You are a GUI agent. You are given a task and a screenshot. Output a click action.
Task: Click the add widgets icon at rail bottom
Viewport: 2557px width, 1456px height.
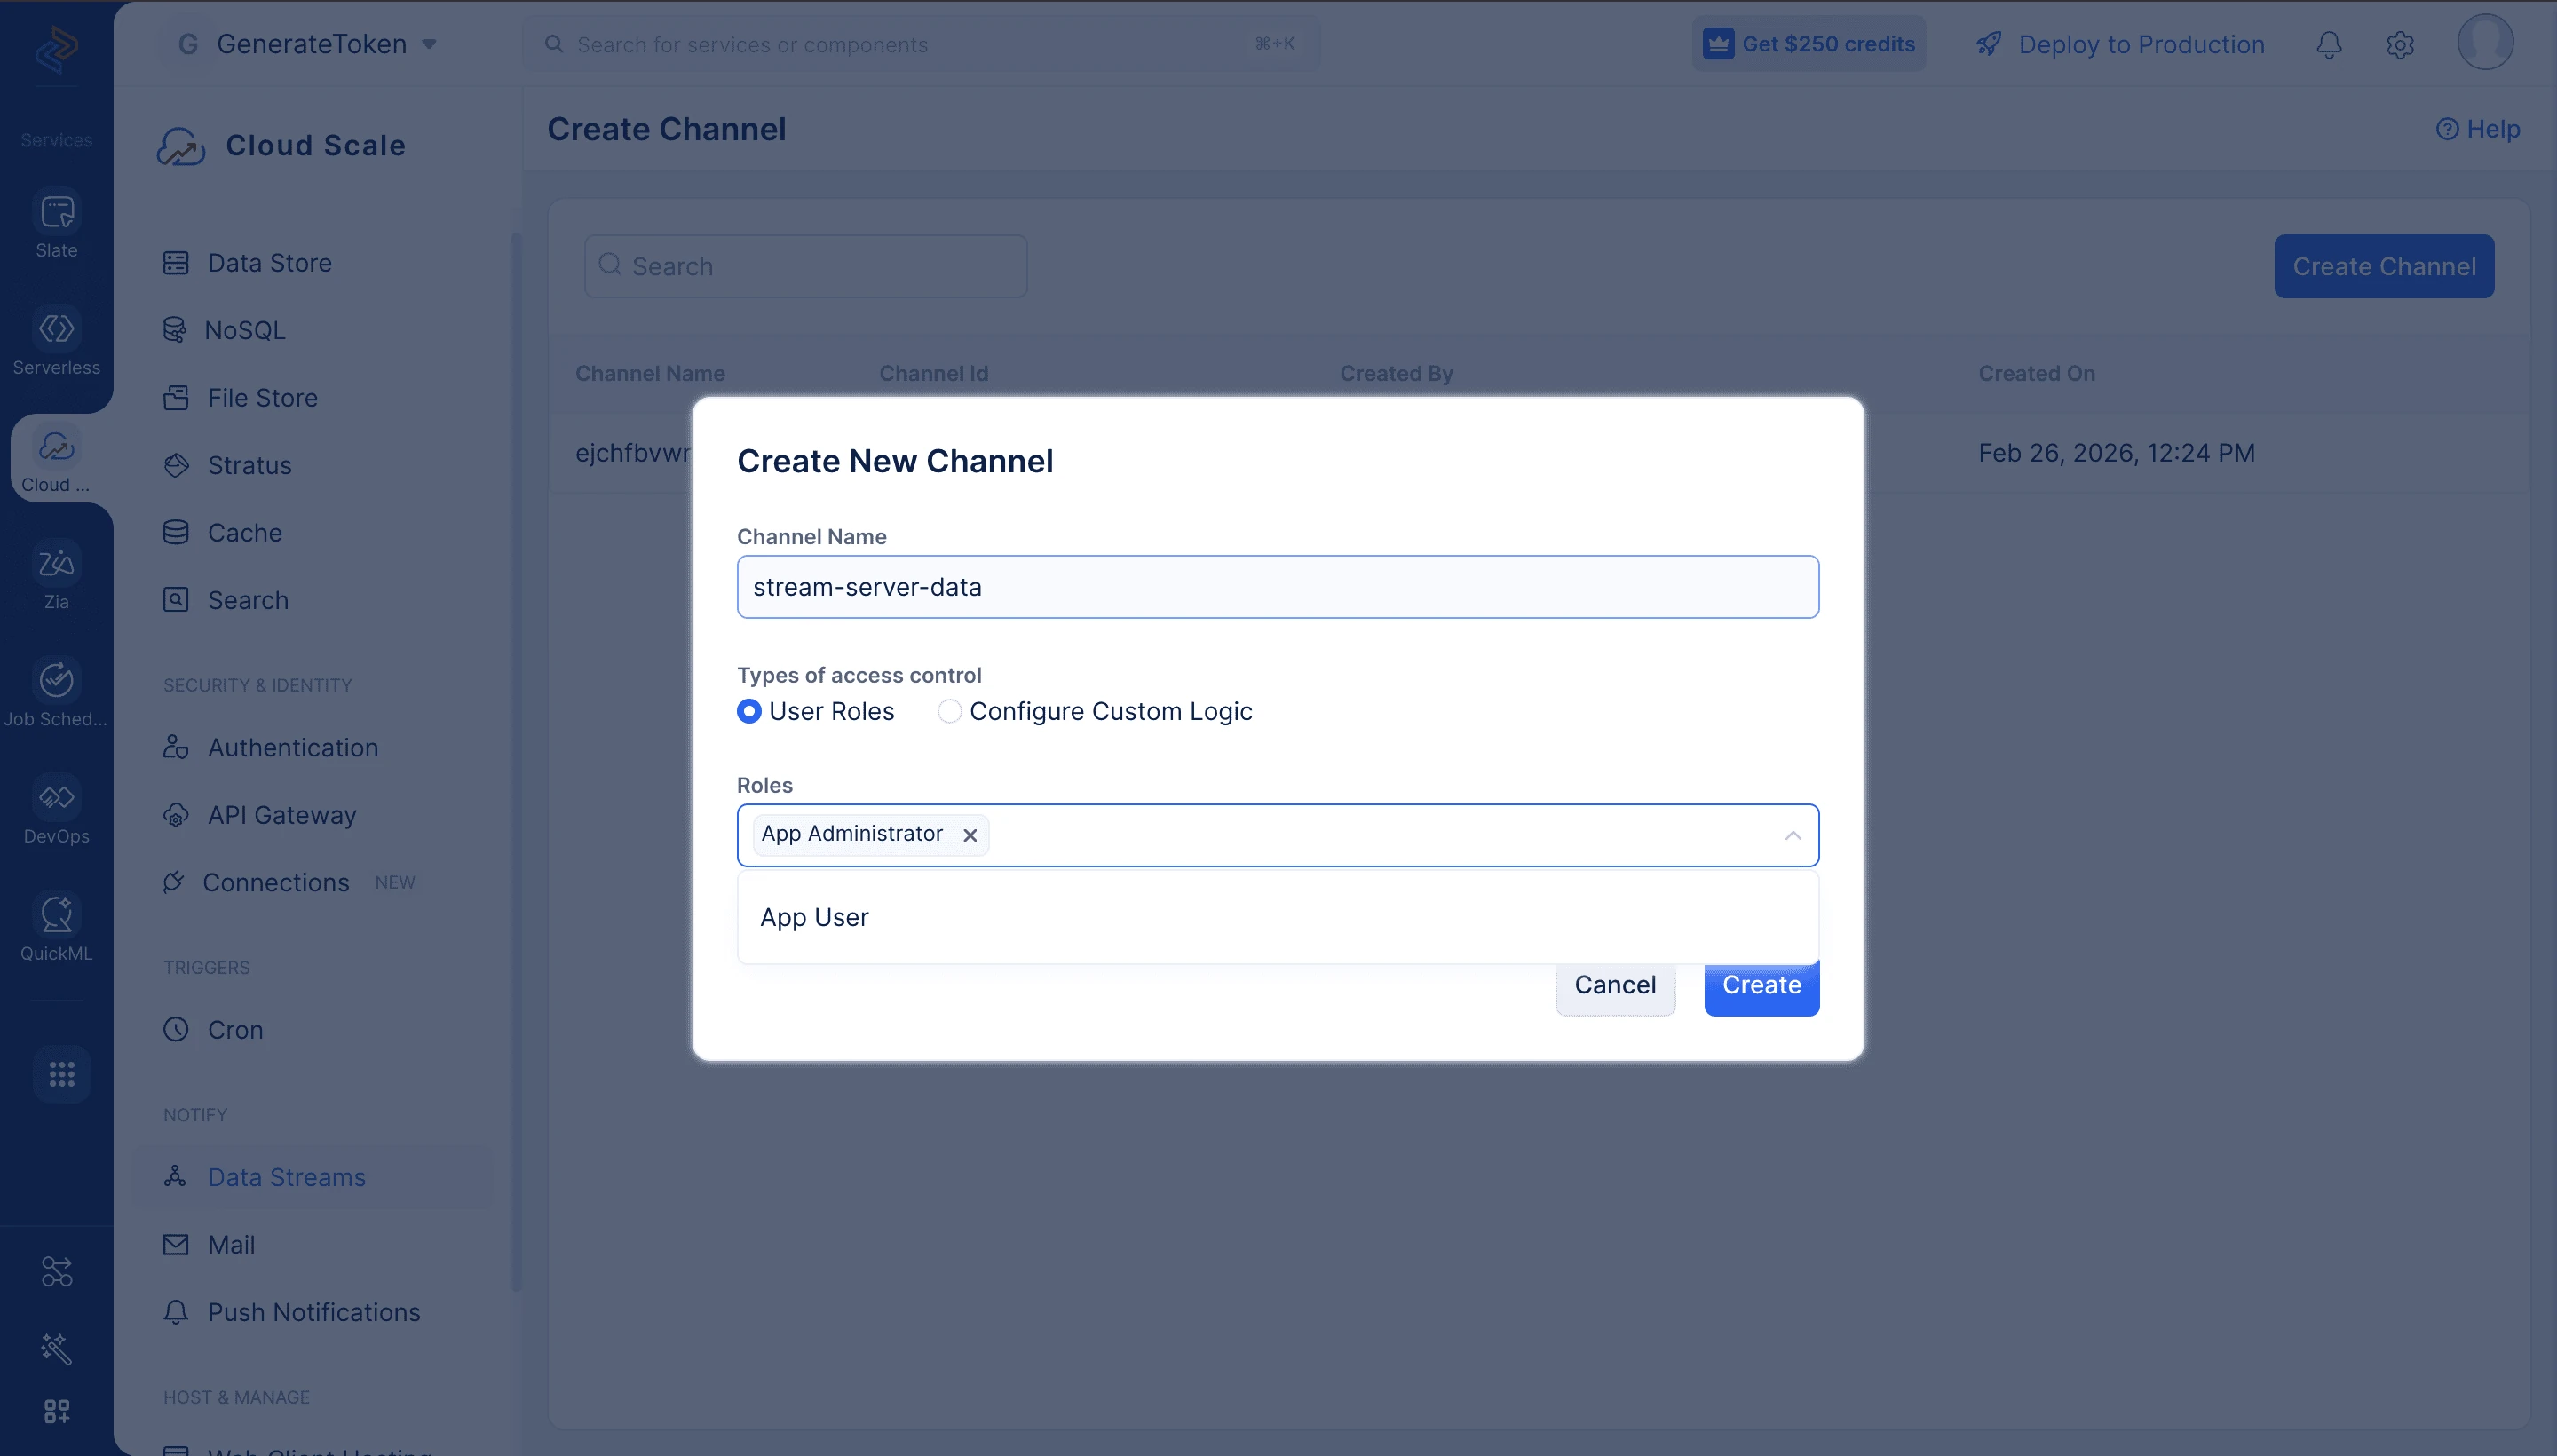pos(56,1411)
